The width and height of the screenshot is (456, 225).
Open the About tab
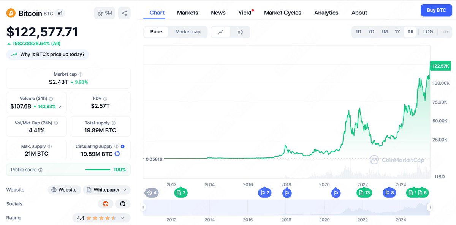(359, 13)
